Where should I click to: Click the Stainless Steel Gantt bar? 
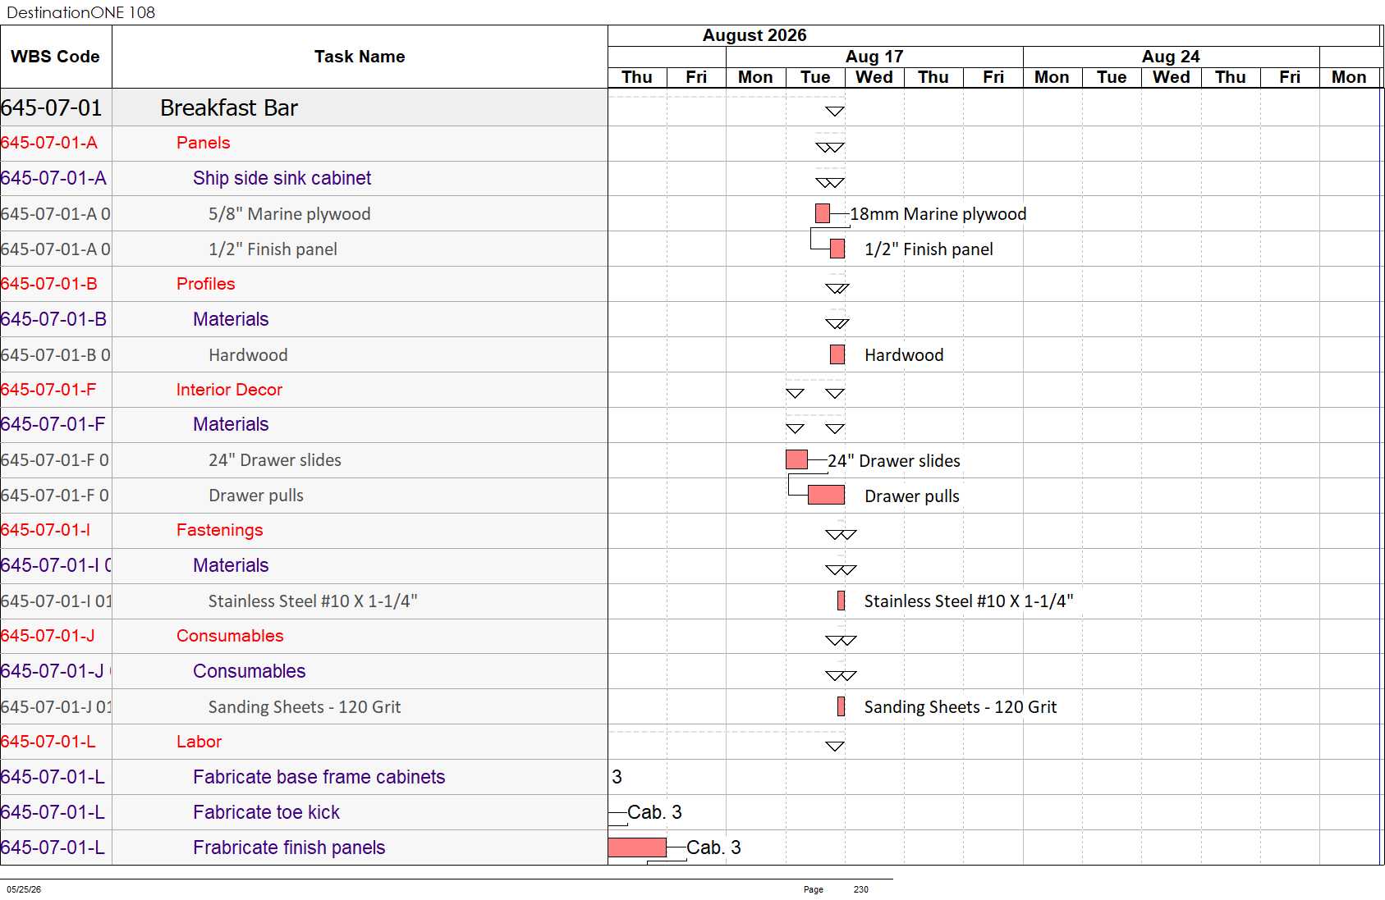(x=841, y=601)
